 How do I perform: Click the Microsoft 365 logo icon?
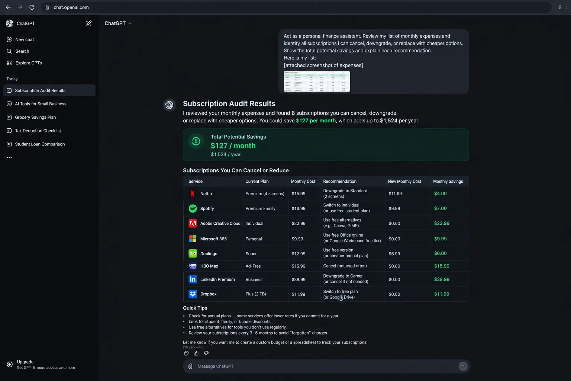[x=193, y=239]
